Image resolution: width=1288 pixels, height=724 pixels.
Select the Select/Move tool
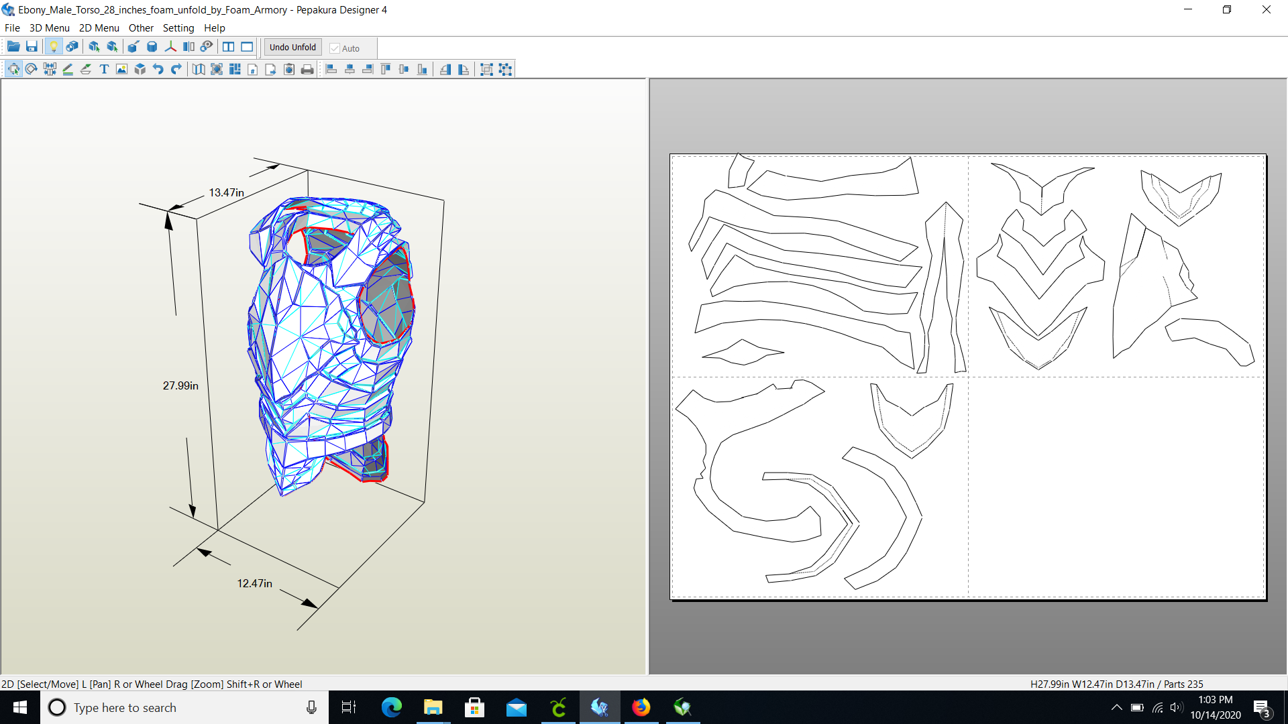(x=13, y=69)
